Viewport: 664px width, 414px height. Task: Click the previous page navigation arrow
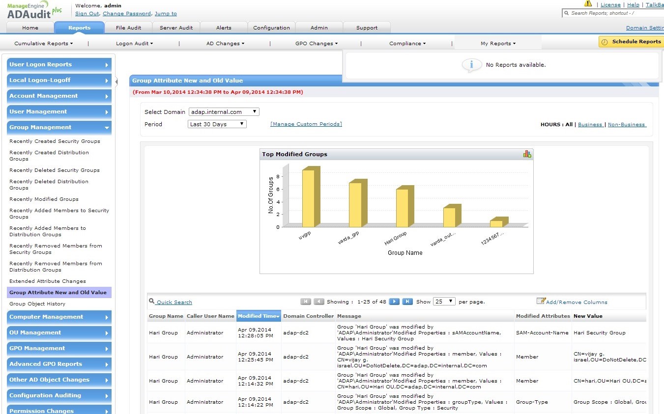319,302
